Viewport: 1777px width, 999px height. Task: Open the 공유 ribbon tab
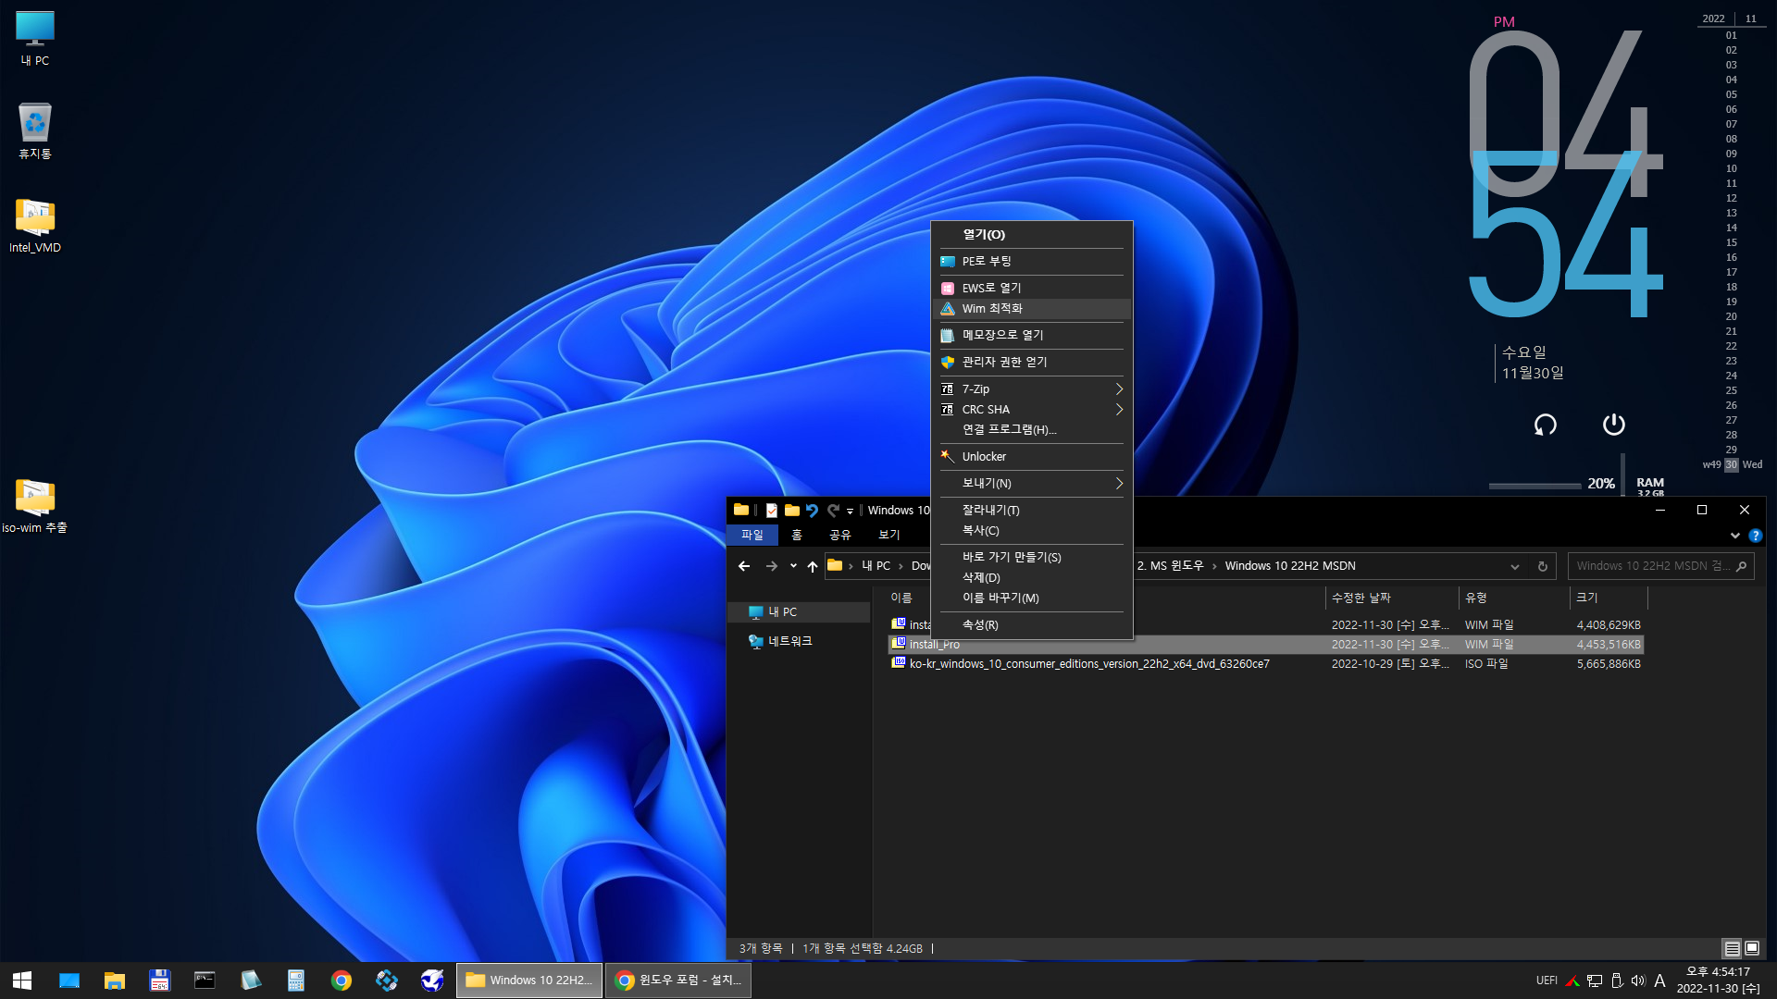coord(840,536)
